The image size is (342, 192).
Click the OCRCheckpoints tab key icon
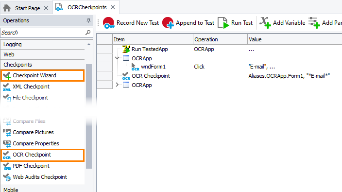[x=59, y=7]
